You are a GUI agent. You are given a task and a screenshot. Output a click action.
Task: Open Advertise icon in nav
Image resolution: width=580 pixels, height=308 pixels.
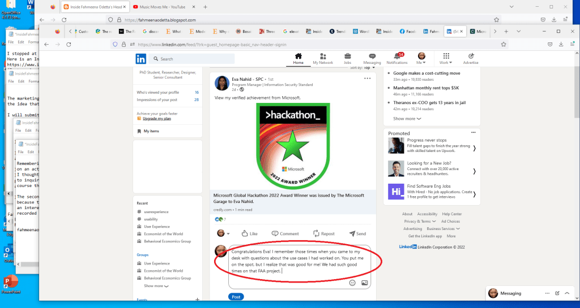coord(471,59)
